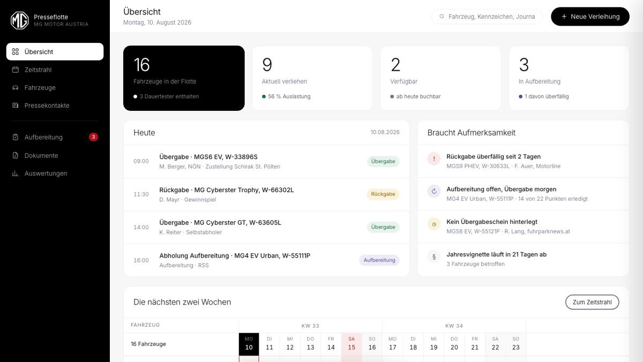The width and height of the screenshot is (643, 362).
Task: Click the 16 Fahrzeuge row label
Action: click(x=148, y=344)
